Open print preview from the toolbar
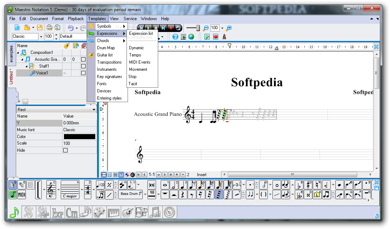Screen dimensions: 390x229 pyautogui.click(x=58, y=28)
